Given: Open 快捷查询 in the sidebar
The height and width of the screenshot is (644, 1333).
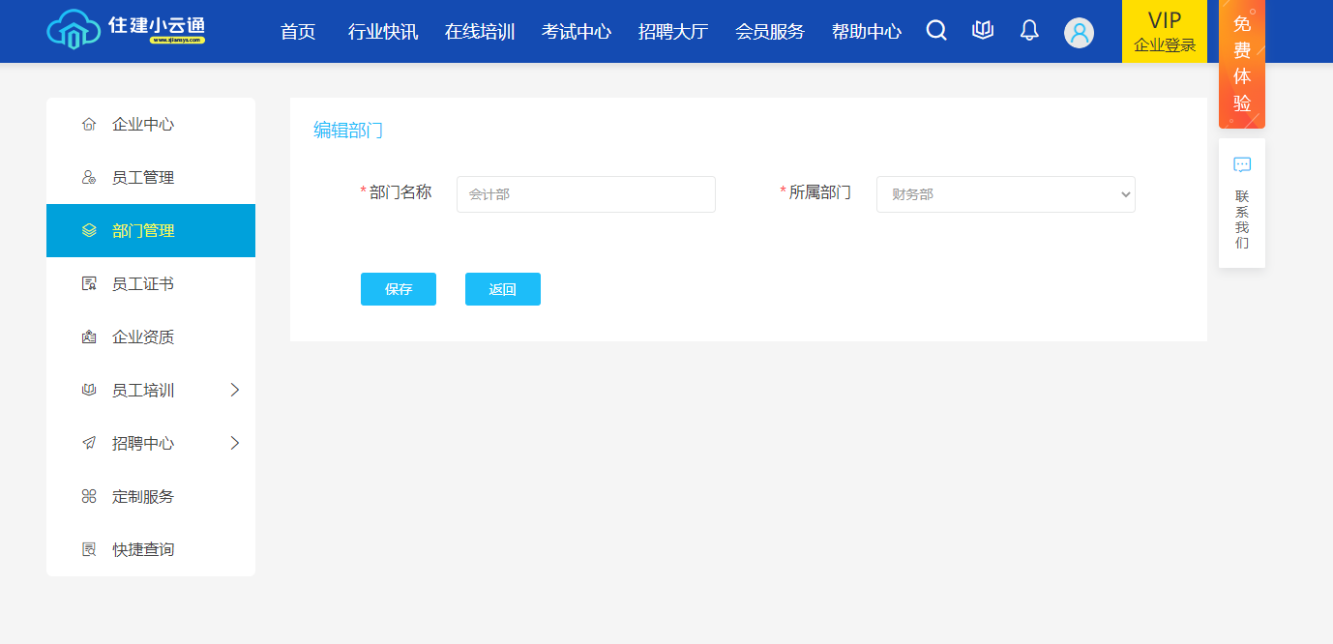Looking at the screenshot, I should [143, 550].
